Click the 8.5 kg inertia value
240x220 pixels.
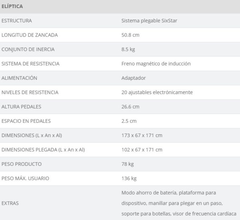[128, 49]
